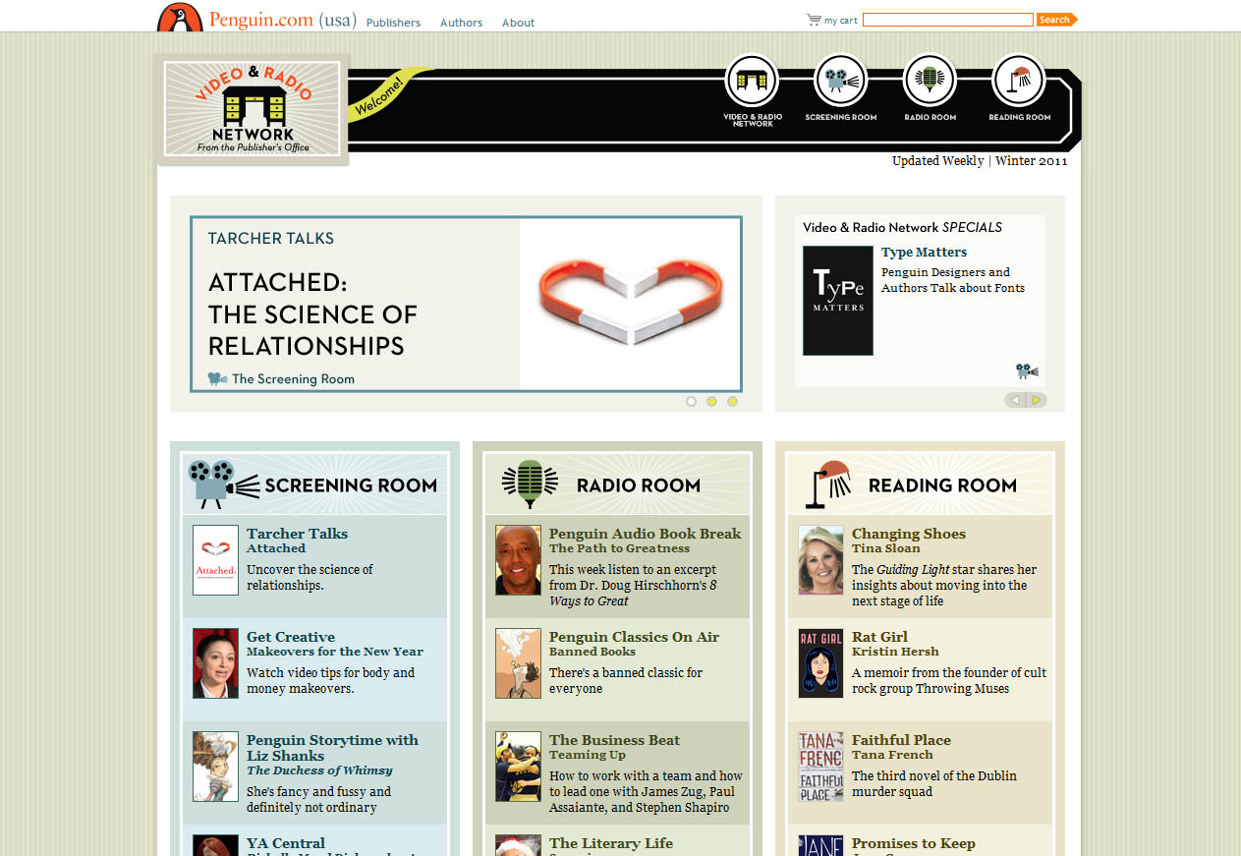Open Reading Room via lamp nav icon

1019,80
